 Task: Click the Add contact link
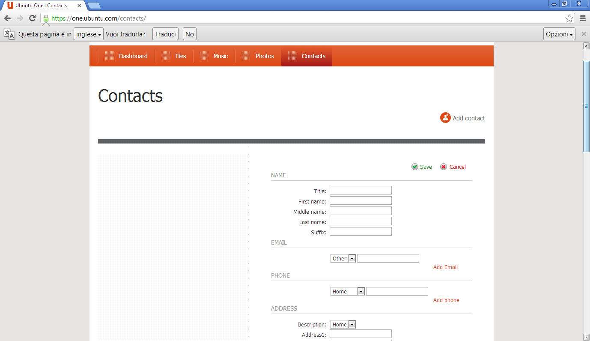469,118
